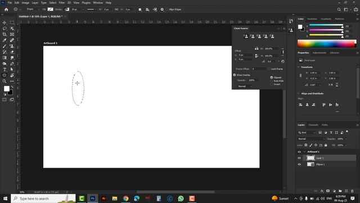This screenshot has height=203, width=360.
Task: Select the Brush tool
Action: [4, 46]
